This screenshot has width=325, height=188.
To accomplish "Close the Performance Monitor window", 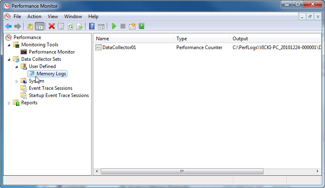I will [x=313, y=4].
